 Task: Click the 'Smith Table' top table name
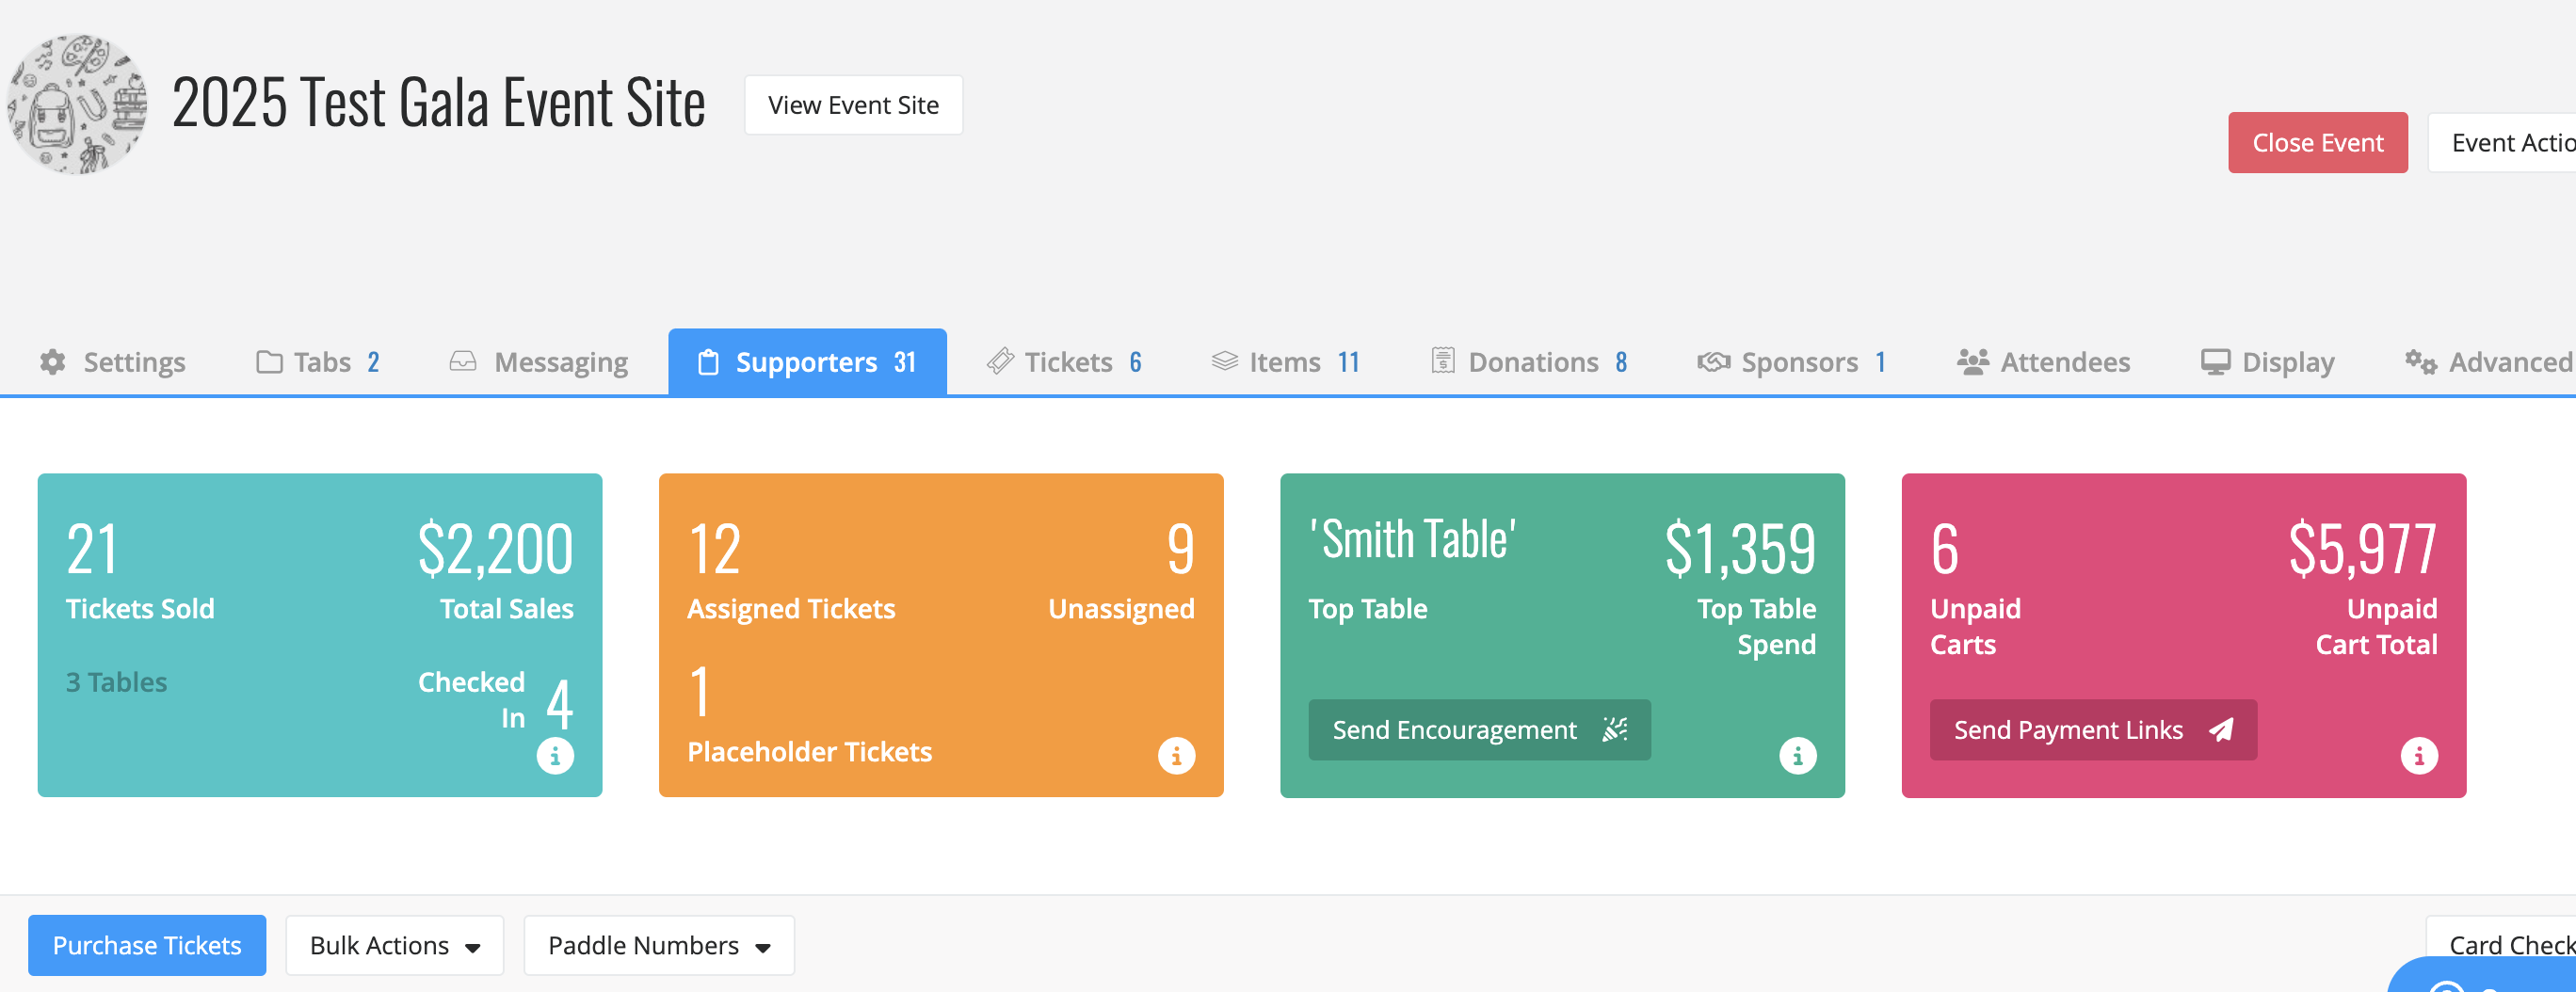click(1412, 540)
